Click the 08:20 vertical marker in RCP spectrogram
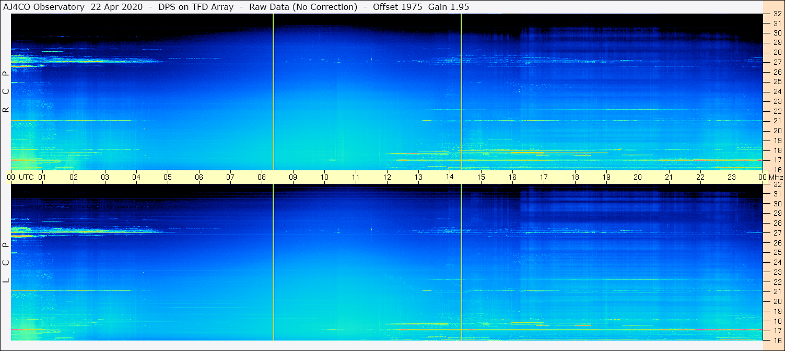The height and width of the screenshot is (351, 785). (x=273, y=91)
